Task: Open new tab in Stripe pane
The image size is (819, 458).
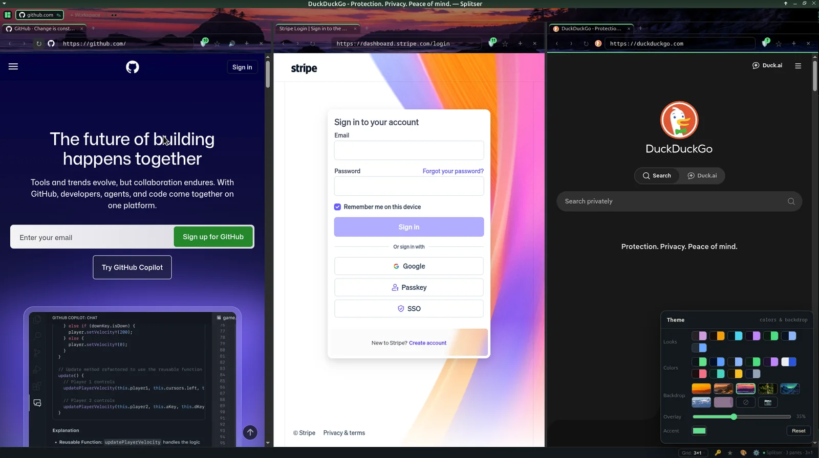Action: pyautogui.click(x=367, y=29)
